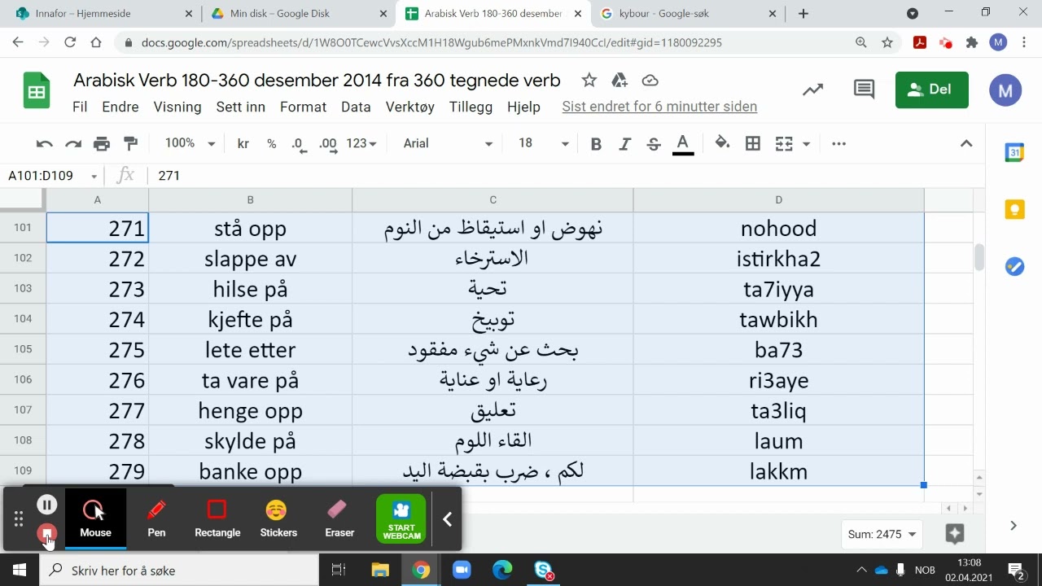1042x586 pixels.
Task: Show more toolbar options ellipsis
Action: tap(839, 144)
